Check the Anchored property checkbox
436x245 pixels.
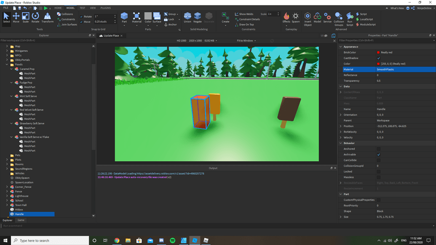(x=378, y=149)
